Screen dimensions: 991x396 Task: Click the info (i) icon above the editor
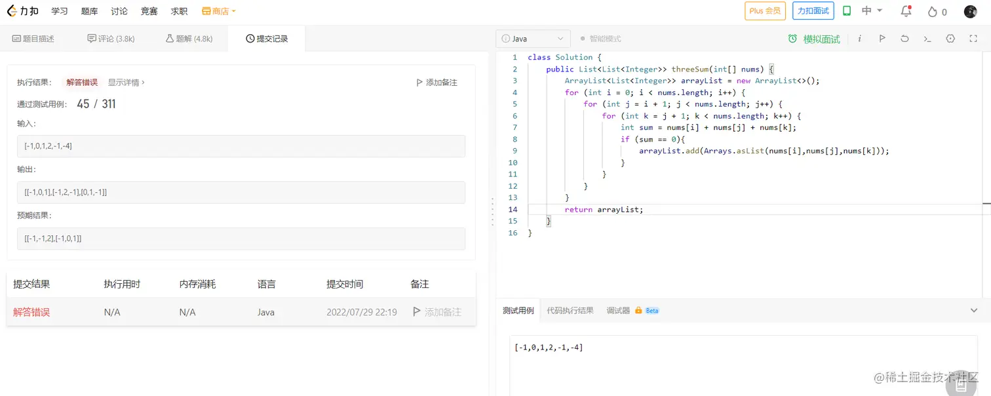point(859,39)
